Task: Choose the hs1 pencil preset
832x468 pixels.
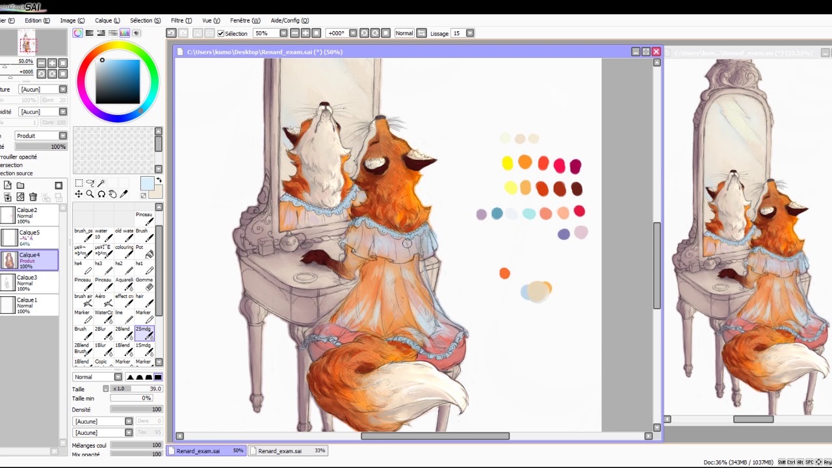Action: [x=144, y=267]
